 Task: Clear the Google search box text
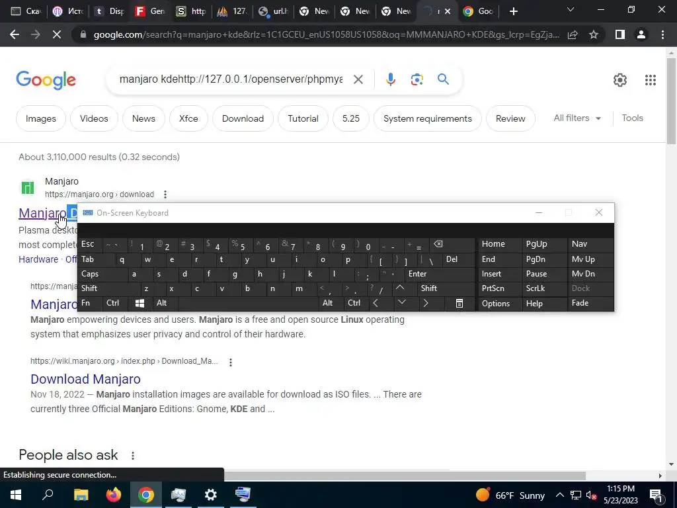click(x=358, y=79)
